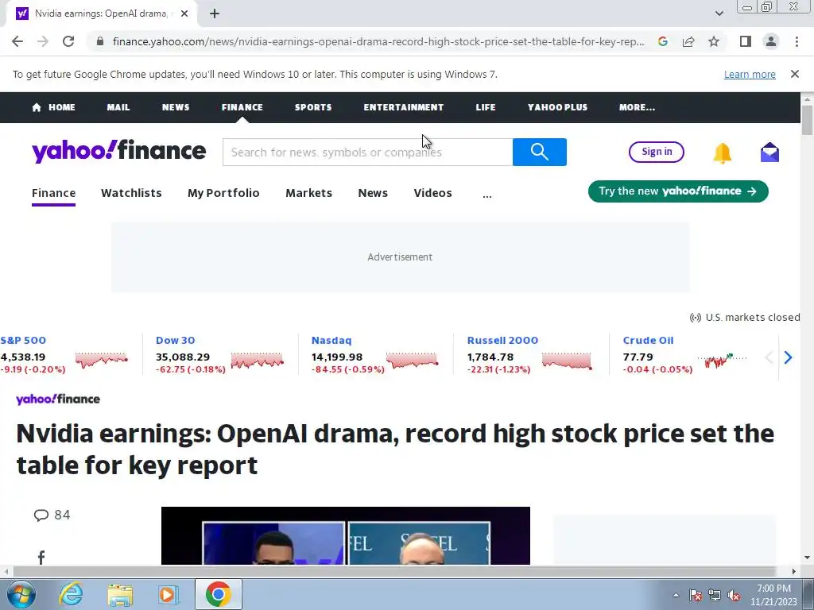Open ENTERTAINMENT in Yahoo top bar

403,107
